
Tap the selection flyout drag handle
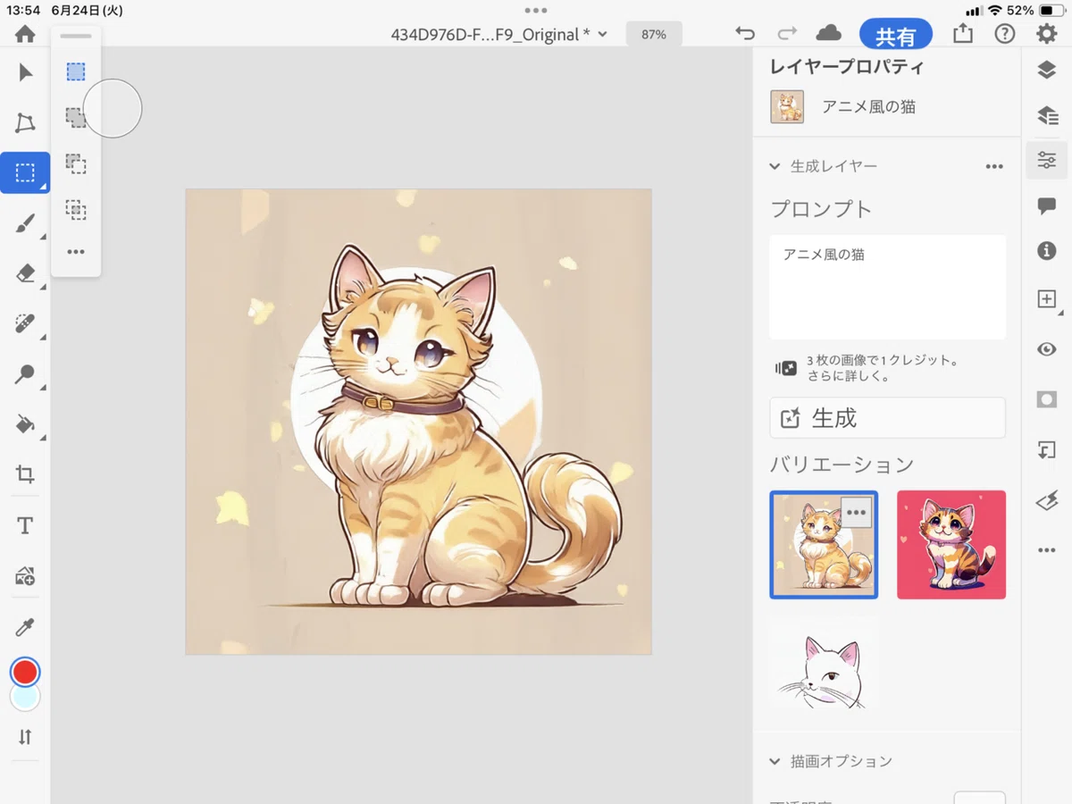pos(76,37)
